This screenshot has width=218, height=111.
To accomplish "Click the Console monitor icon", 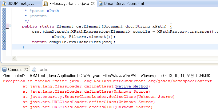I will coord(4,70).
